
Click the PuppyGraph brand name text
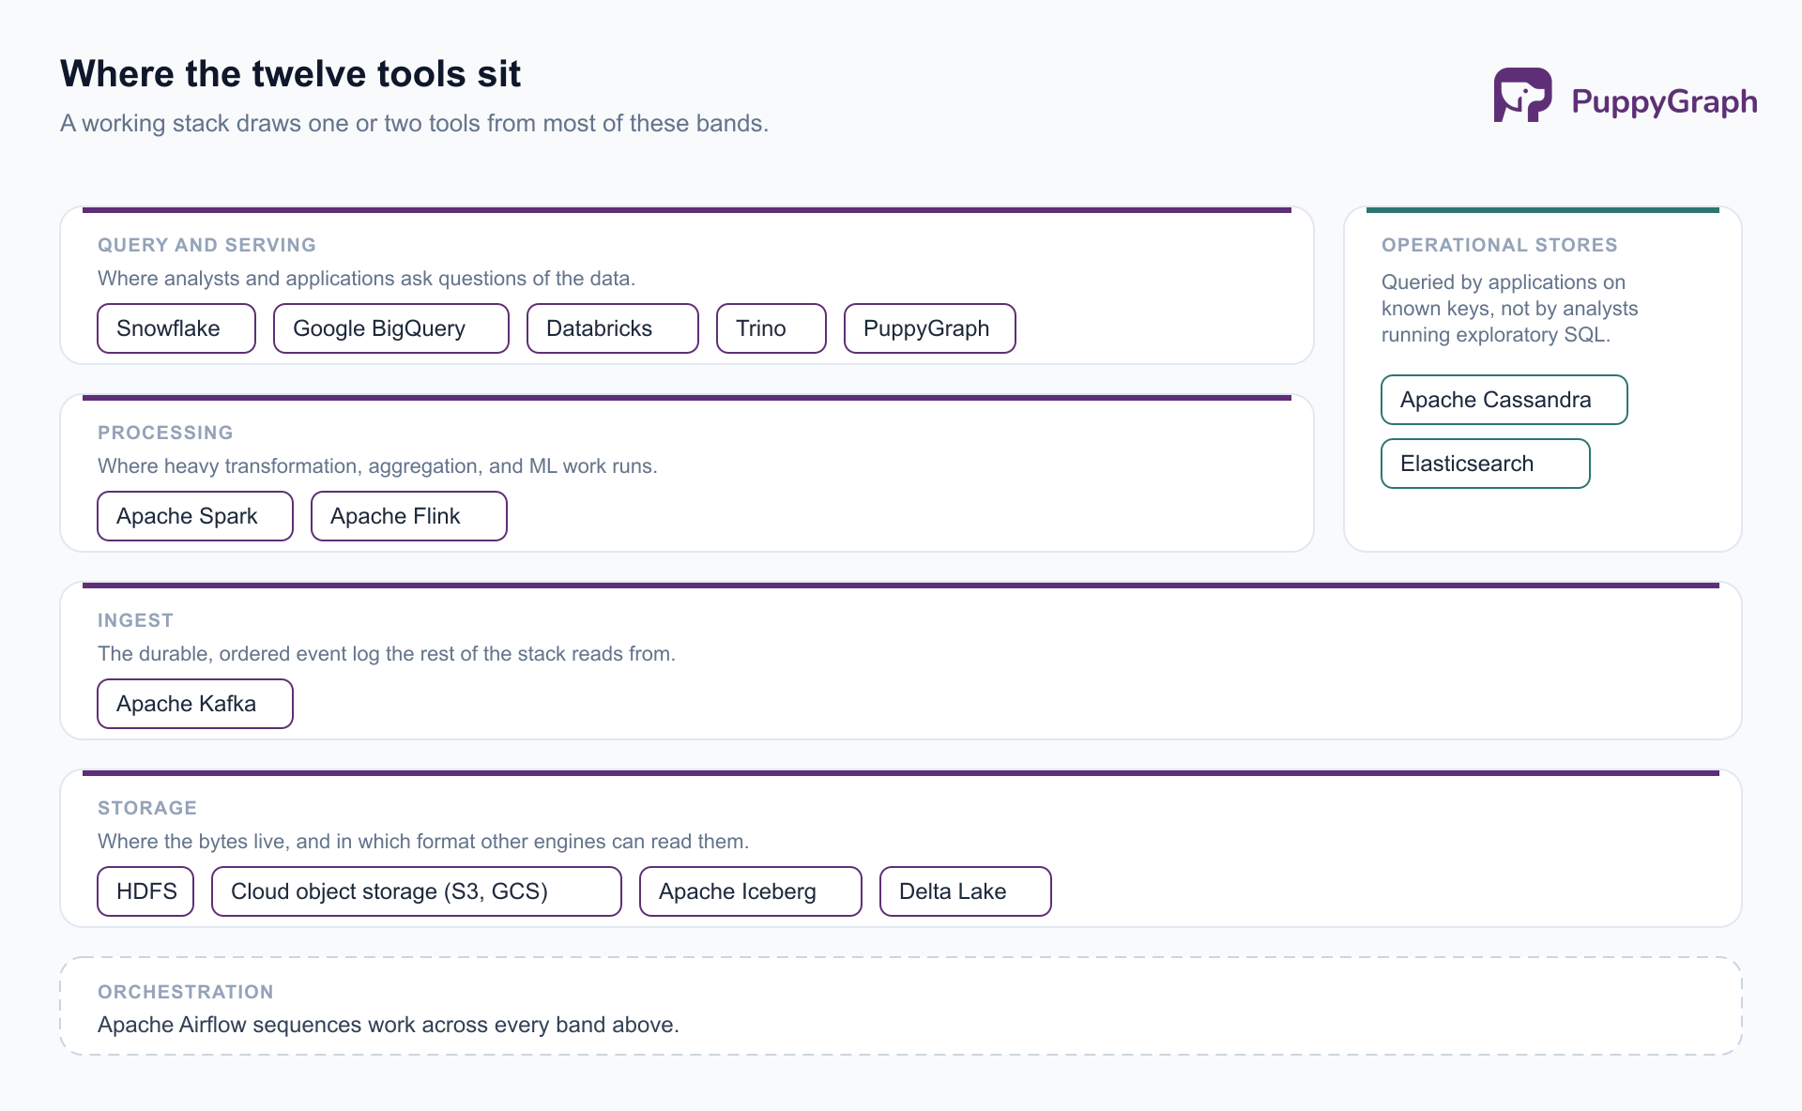coord(1664,101)
